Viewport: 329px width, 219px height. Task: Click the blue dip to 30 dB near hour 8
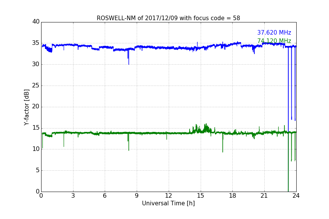coord(129,58)
